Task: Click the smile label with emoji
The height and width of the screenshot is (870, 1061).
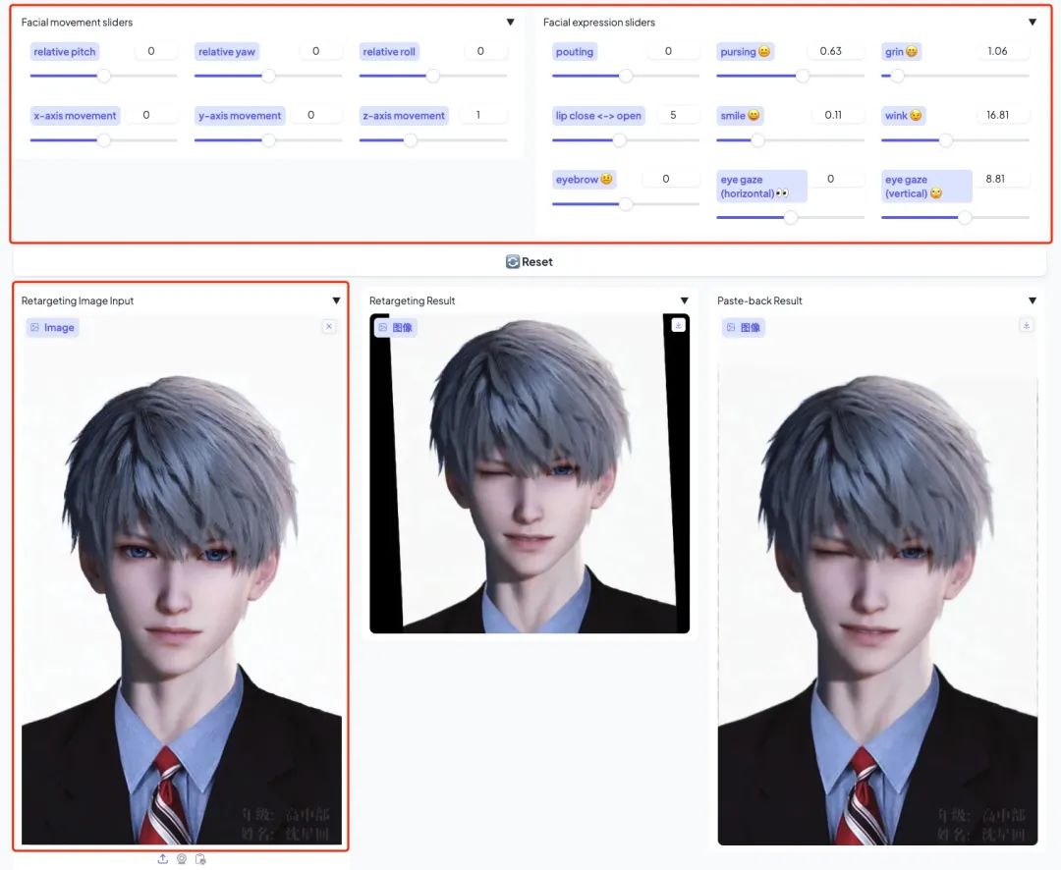Action: [741, 116]
